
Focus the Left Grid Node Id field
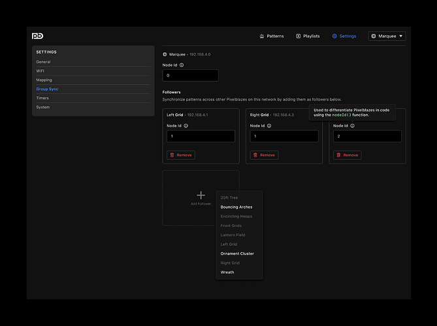[201, 136]
